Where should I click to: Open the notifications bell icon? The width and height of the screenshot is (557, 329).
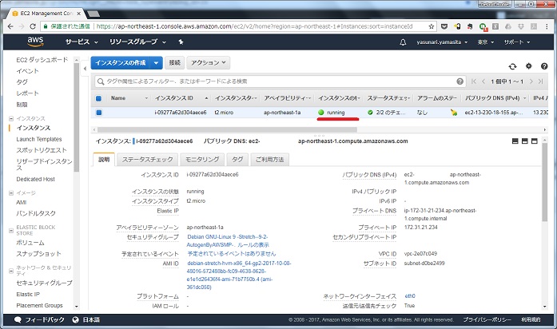(x=403, y=42)
